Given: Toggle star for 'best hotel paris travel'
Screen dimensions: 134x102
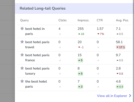Looking at the screenshot, I should [x=22, y=42].
